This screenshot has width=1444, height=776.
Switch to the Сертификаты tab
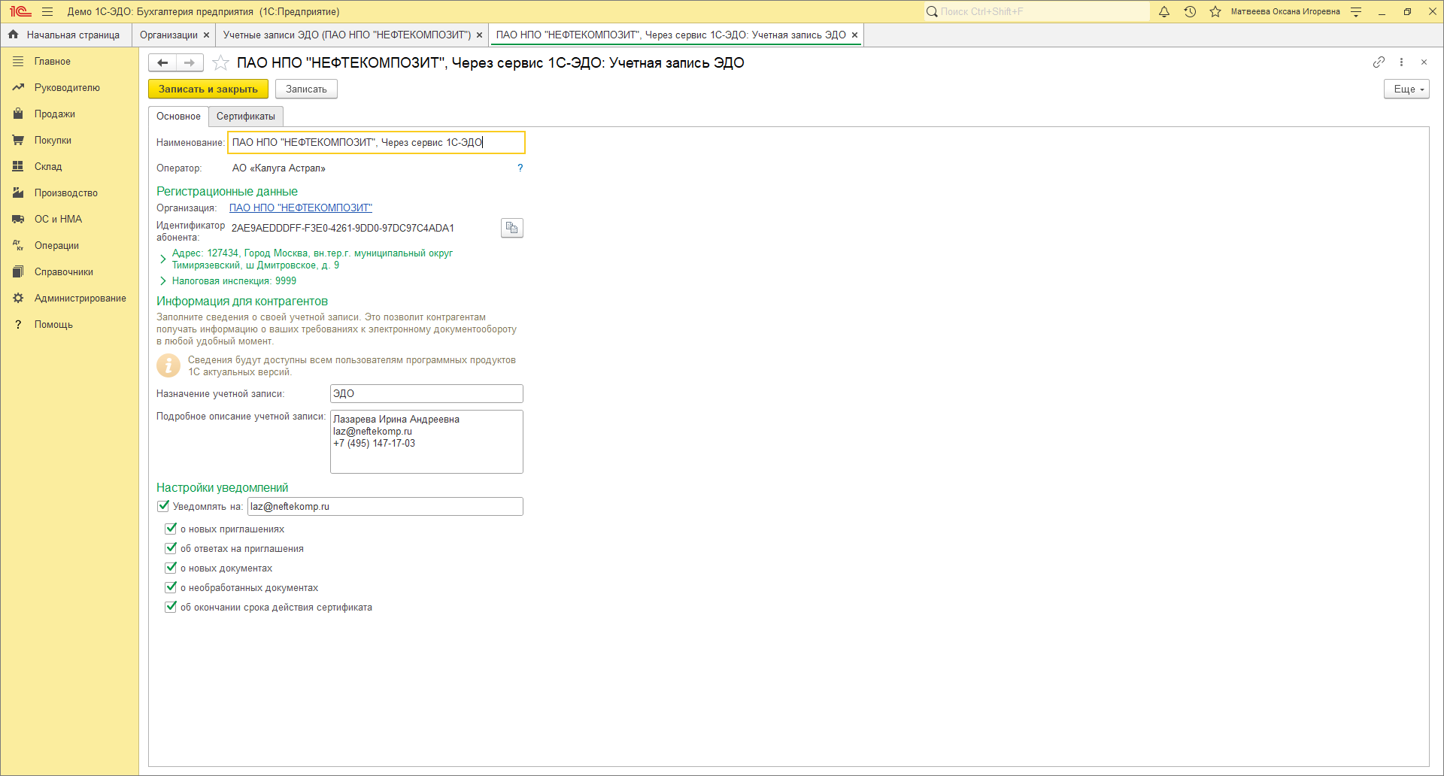coord(245,117)
